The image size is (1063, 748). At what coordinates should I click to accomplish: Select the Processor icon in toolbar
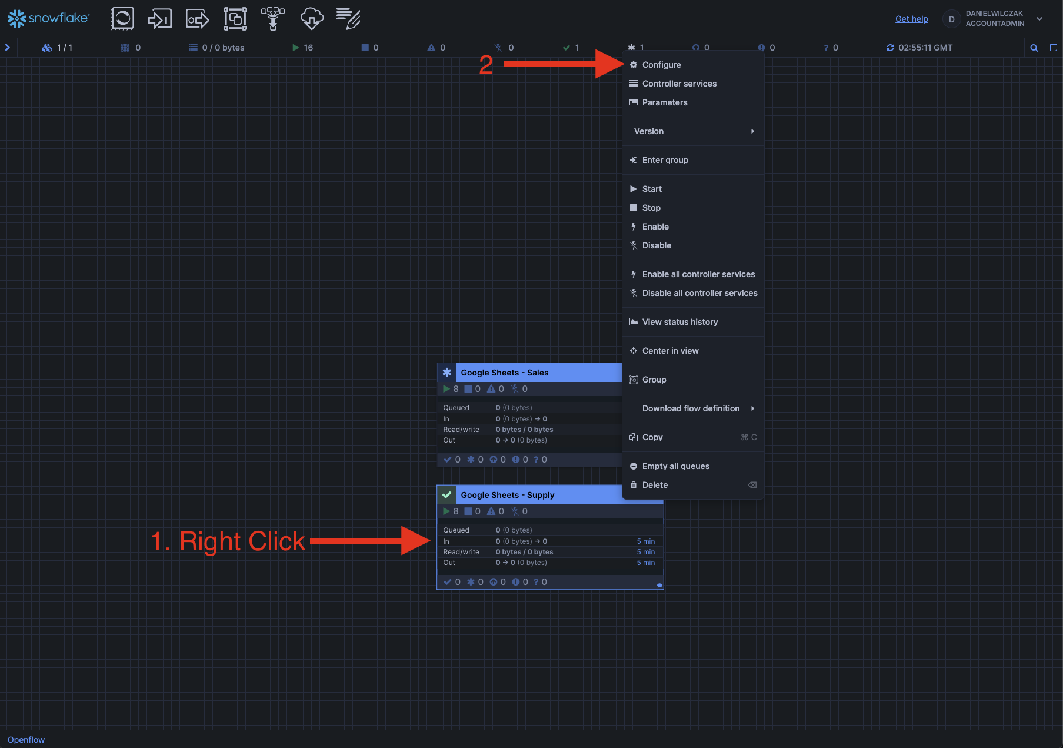point(122,19)
